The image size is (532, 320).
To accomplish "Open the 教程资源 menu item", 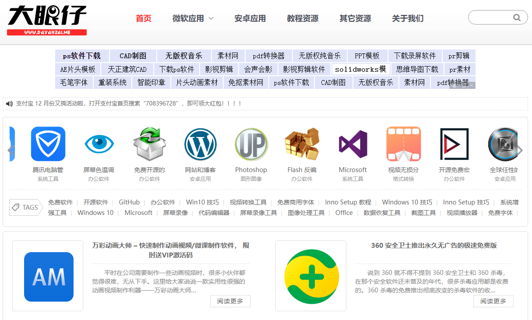I will coord(303,18).
